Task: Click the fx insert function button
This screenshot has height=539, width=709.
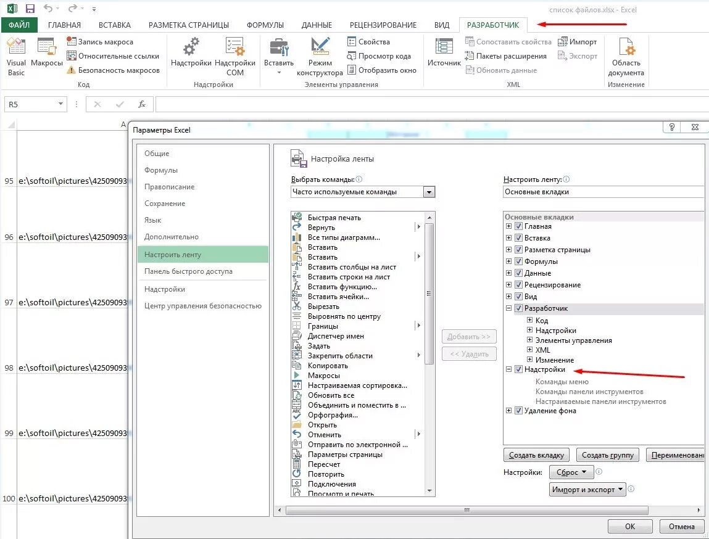Action: pos(141,104)
